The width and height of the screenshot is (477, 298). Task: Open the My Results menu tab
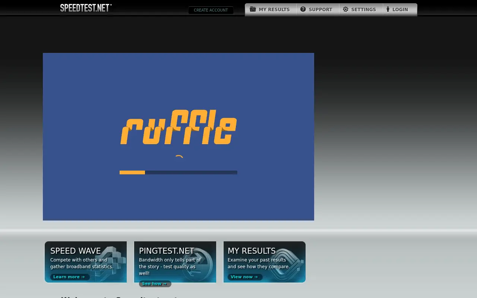coord(271,10)
